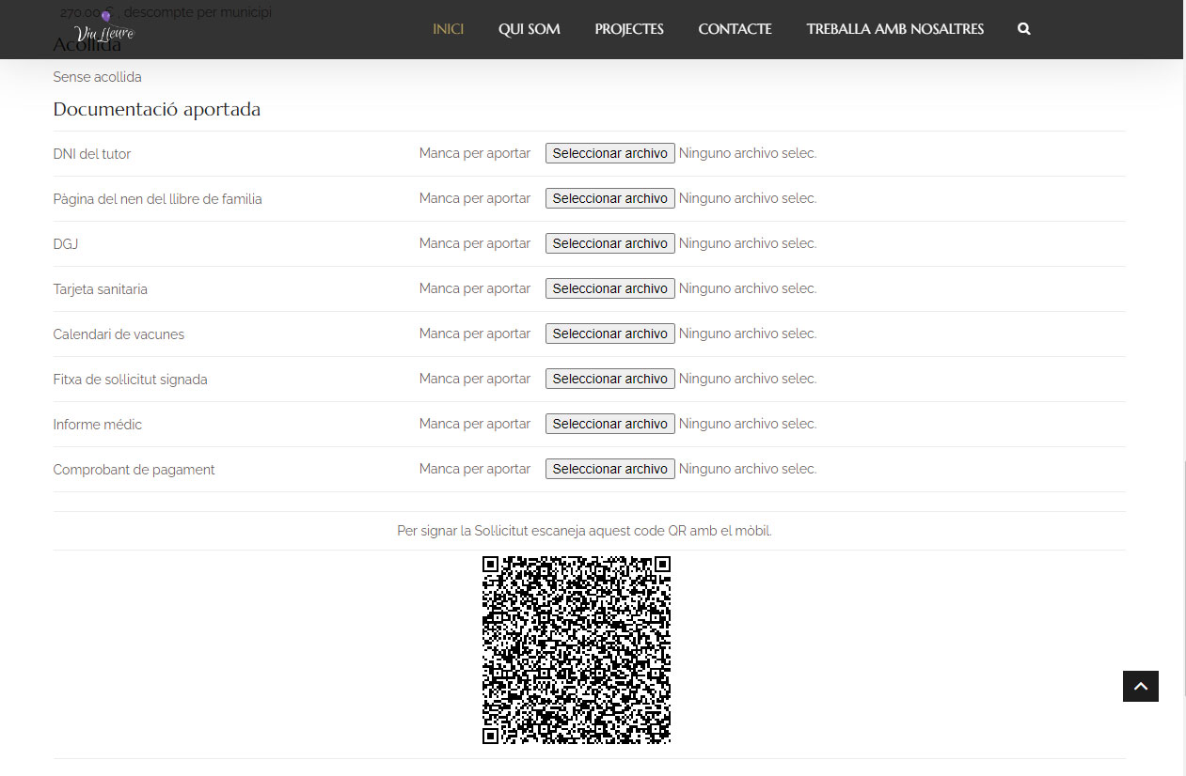Click 'Manca per aportar' in DNI del tutor row

[x=475, y=153]
